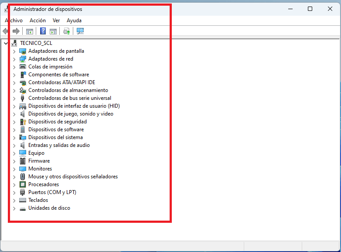Image resolution: width=341 pixels, height=252 pixels.
Task: Open the Ayuda menu
Action: [x=74, y=20]
